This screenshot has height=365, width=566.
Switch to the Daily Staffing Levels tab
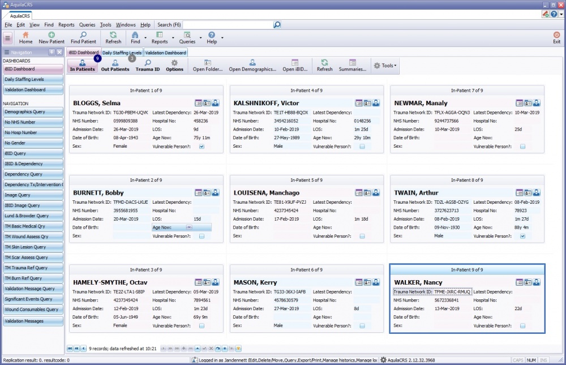point(122,53)
